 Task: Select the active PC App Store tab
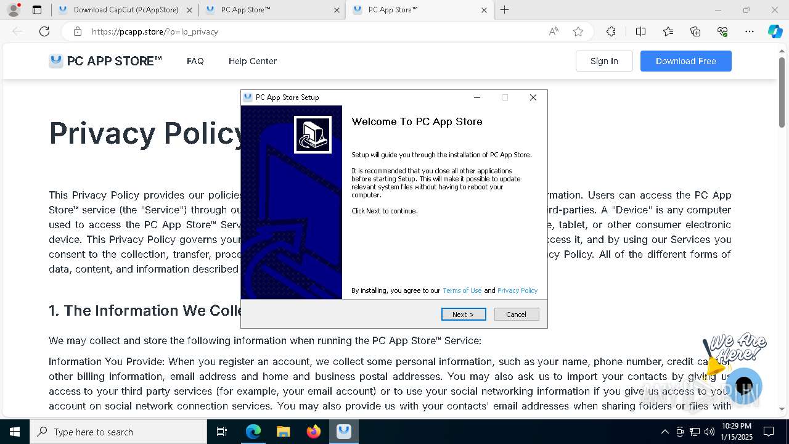coord(419,10)
